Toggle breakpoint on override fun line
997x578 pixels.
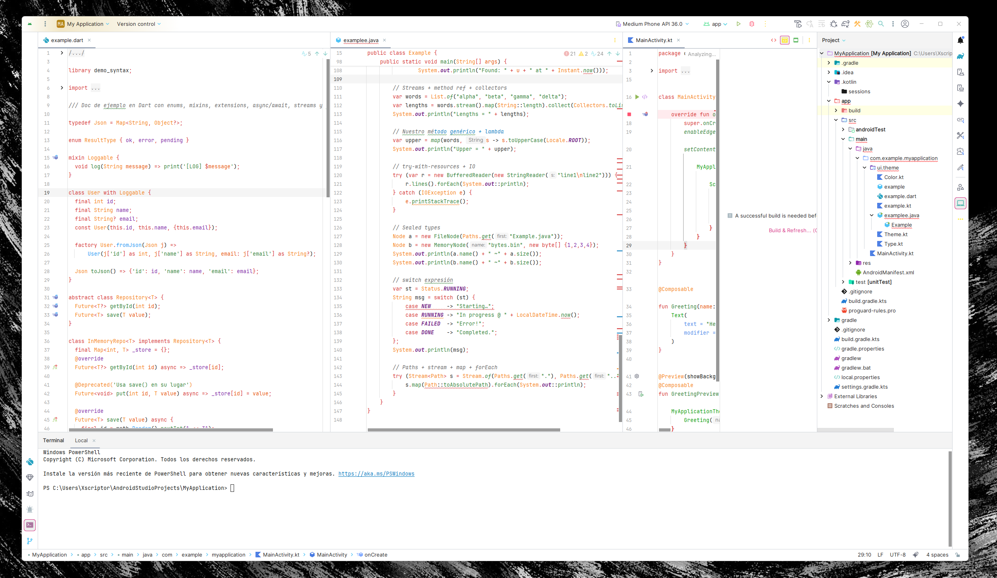tap(629, 114)
